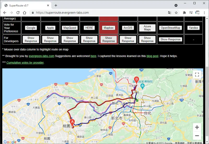The height and width of the screenshot is (144, 209).
Task: Go to the browser home icon
Action: (x=25, y=13)
